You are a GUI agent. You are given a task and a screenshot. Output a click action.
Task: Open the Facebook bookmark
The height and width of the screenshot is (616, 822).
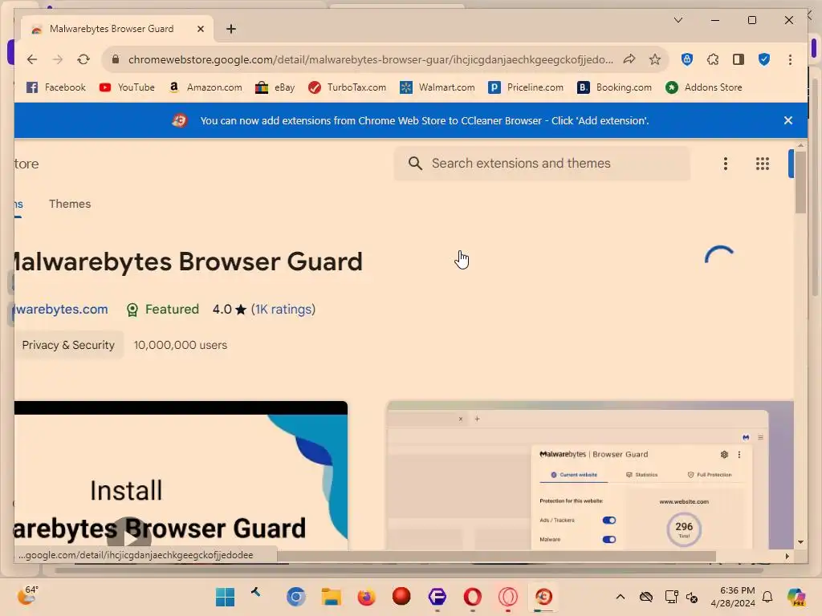point(56,87)
